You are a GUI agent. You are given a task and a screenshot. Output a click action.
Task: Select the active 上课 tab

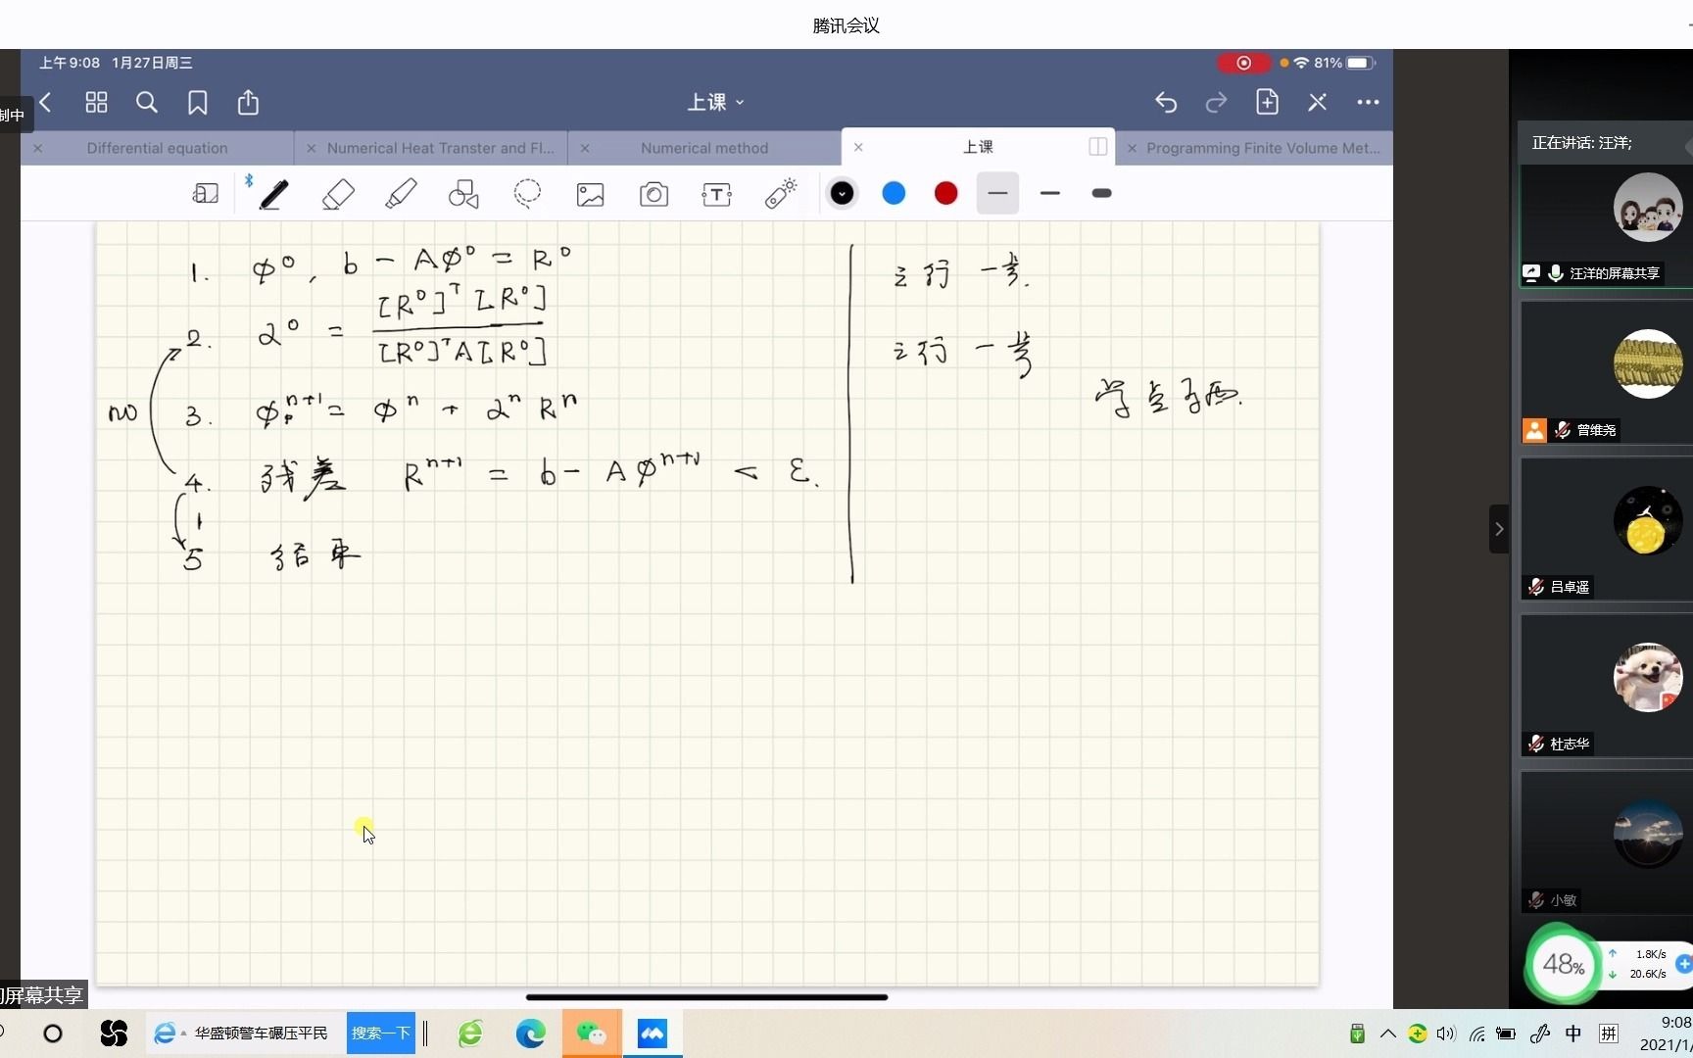click(x=978, y=147)
